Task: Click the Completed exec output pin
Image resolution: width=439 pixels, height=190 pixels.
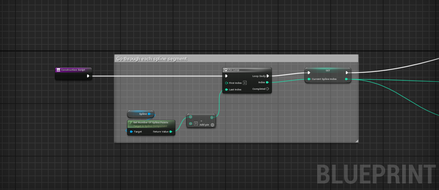Action: coord(268,89)
